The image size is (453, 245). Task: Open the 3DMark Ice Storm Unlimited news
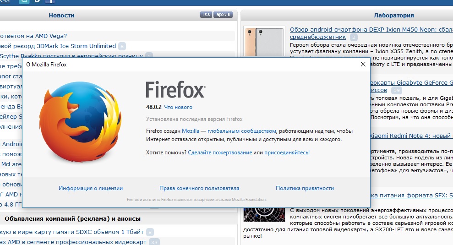[58, 46]
